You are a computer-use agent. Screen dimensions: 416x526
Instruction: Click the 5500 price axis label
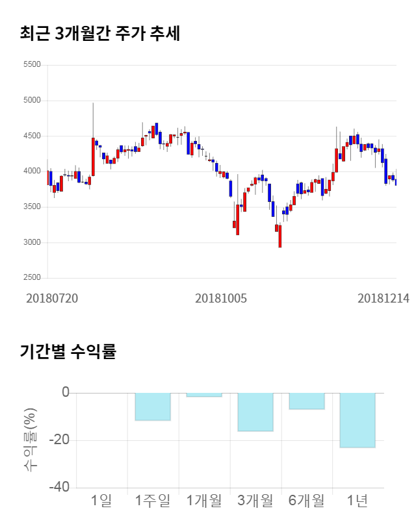pyautogui.click(x=31, y=65)
